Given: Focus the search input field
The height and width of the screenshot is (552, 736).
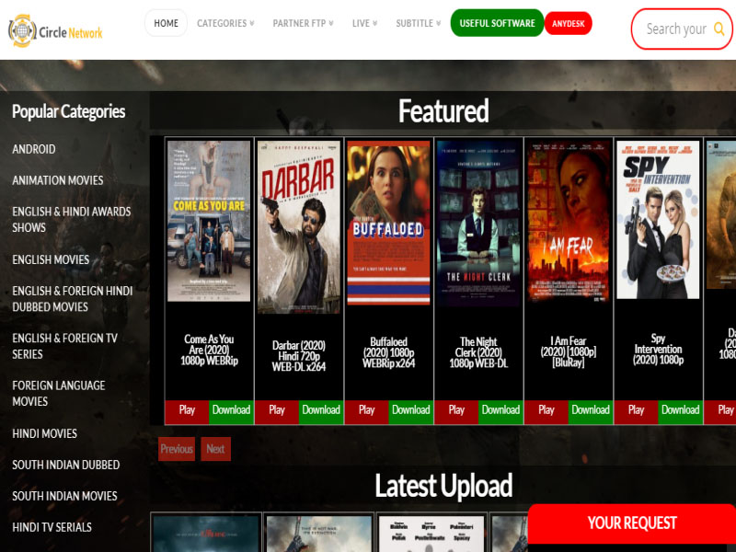Looking at the screenshot, I should (674, 29).
